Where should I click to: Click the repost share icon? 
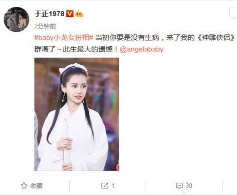click(x=105, y=186)
